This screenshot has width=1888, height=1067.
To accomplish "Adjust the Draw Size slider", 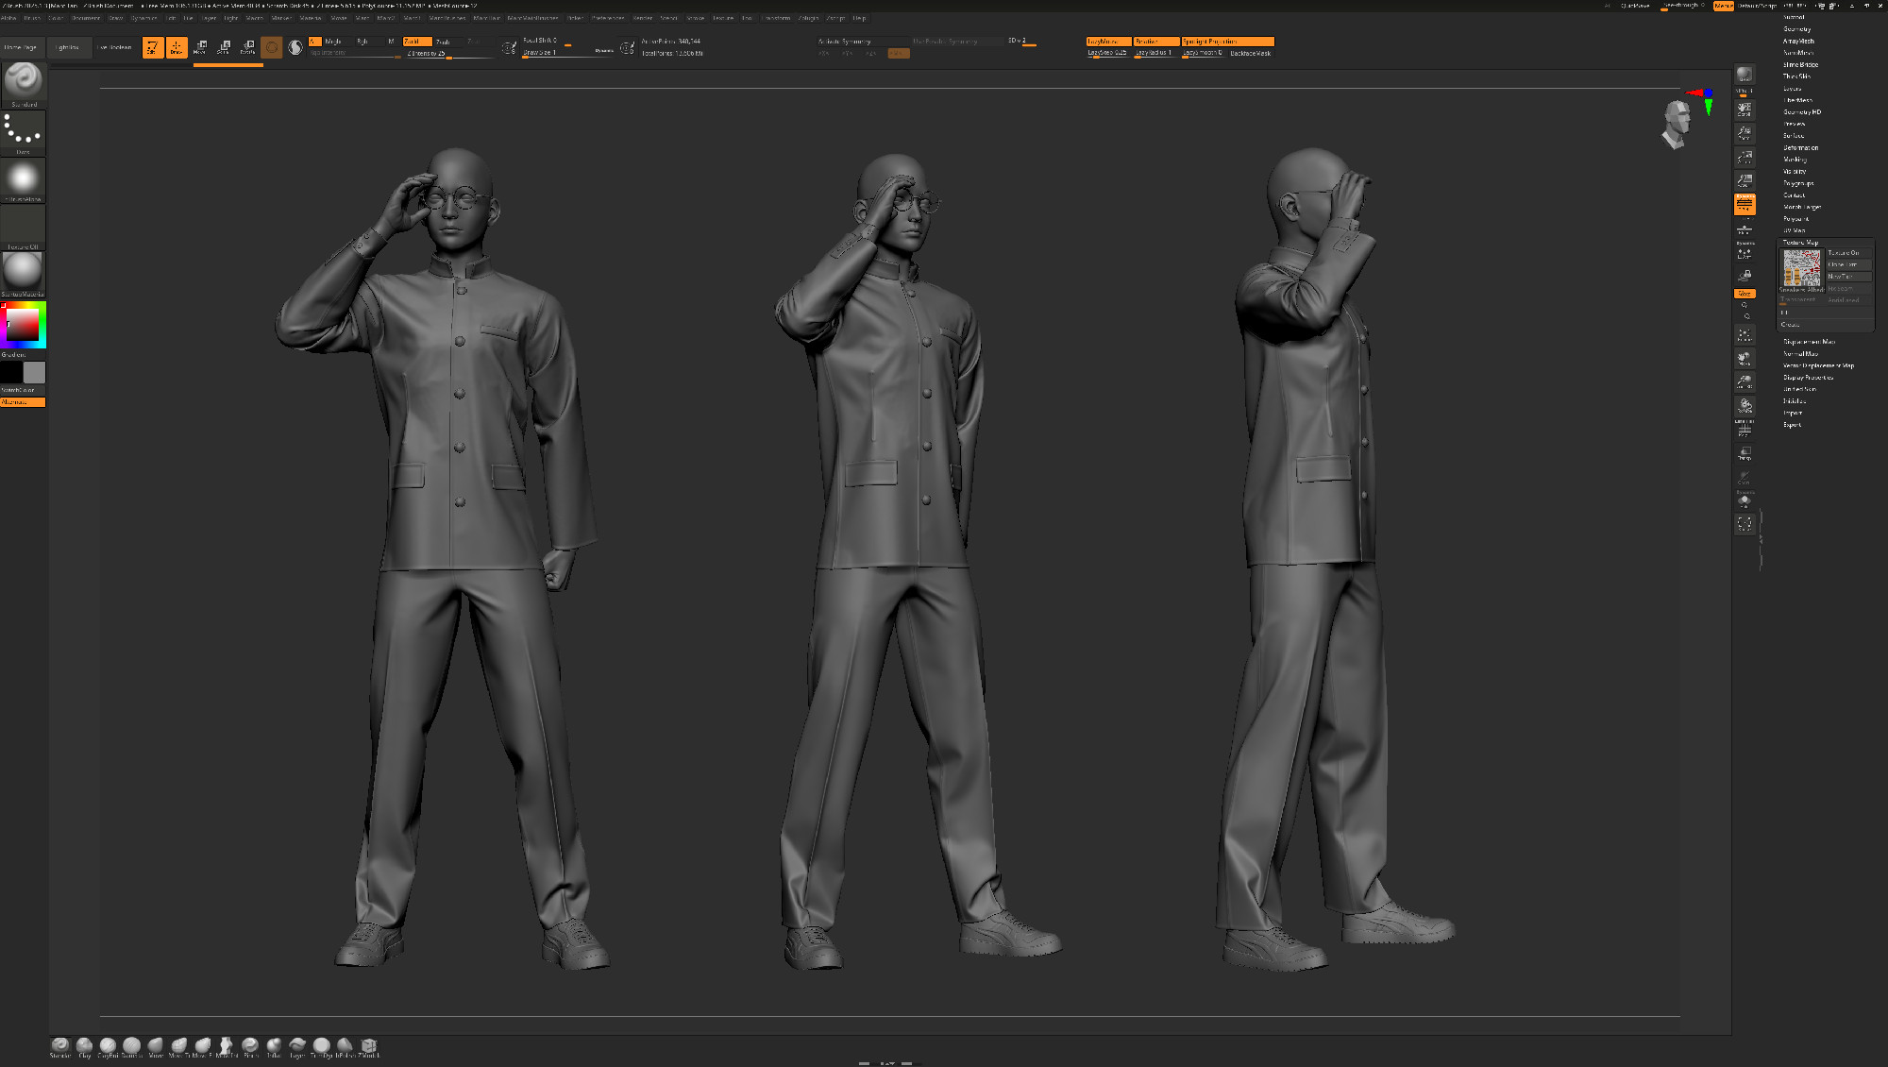I will tap(566, 53).
